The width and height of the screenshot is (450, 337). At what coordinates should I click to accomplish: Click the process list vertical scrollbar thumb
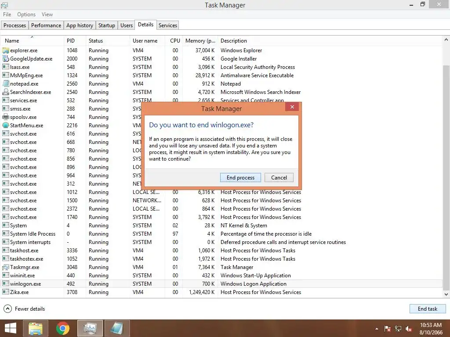tap(446, 178)
